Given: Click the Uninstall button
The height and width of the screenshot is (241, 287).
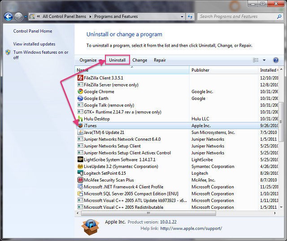Looking at the screenshot, I should click(x=117, y=60).
